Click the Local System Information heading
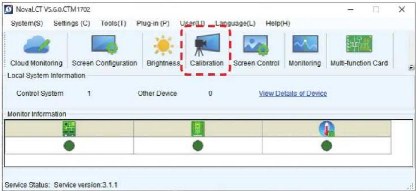 [x=46, y=76]
